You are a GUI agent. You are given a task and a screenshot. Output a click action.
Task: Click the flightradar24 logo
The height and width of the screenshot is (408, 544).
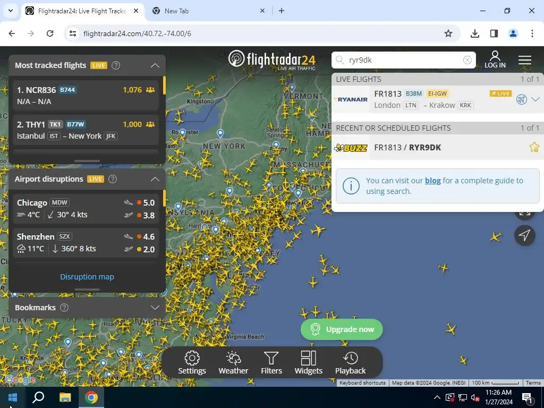coord(272,59)
